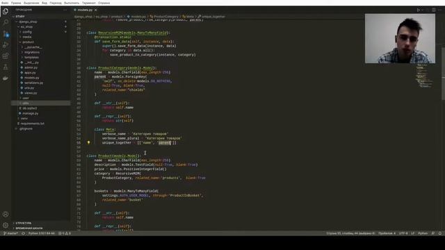Click the synchronize changes status icon
445x250 pixels.
(x=23, y=233)
